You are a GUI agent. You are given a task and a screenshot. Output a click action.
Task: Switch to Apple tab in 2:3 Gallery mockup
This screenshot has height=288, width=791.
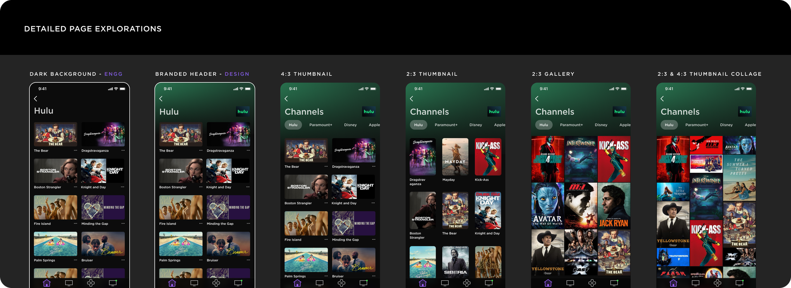coord(625,125)
